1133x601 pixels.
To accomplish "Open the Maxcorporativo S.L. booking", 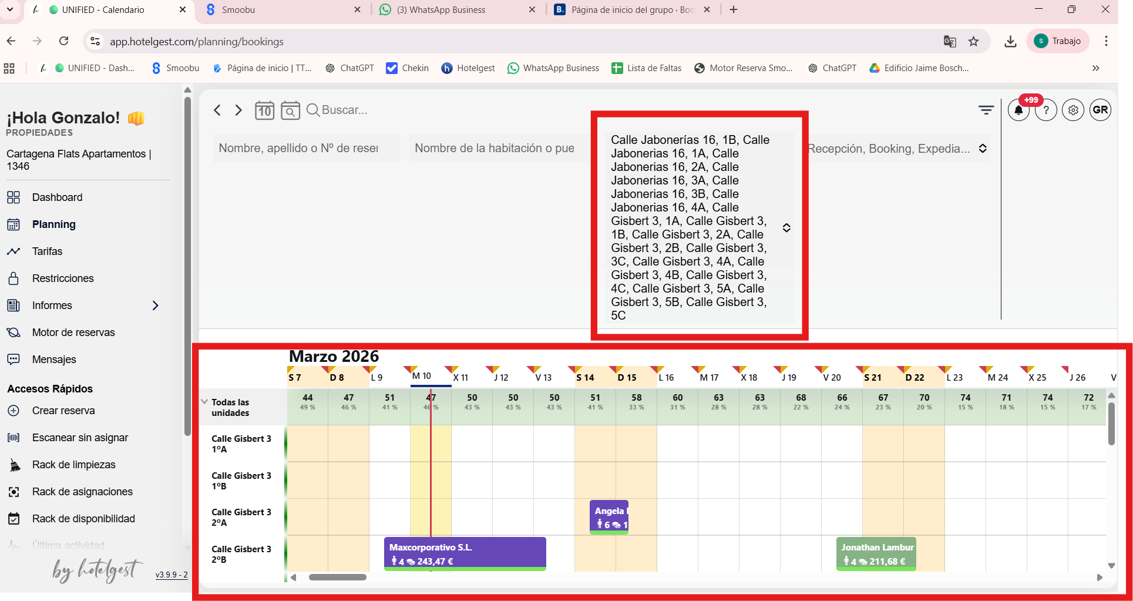I will tap(465, 553).
